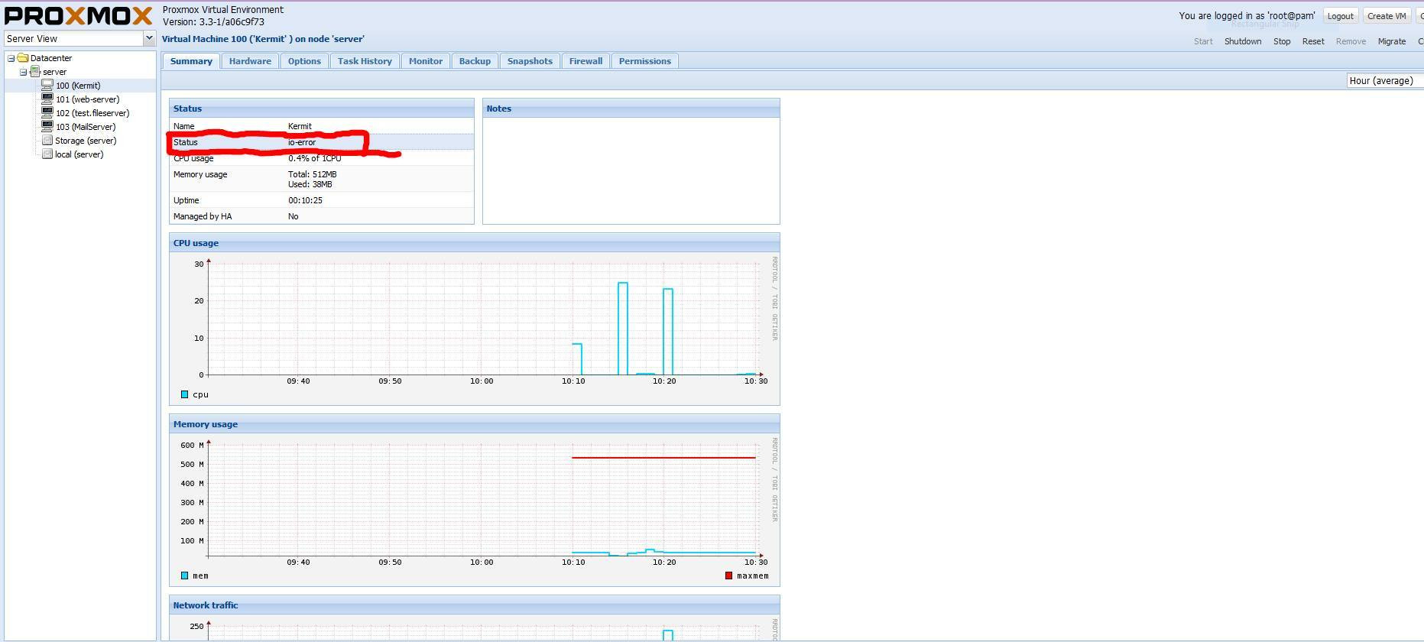Open the Backup tab
The width and height of the screenshot is (1424, 642).
[x=475, y=61]
